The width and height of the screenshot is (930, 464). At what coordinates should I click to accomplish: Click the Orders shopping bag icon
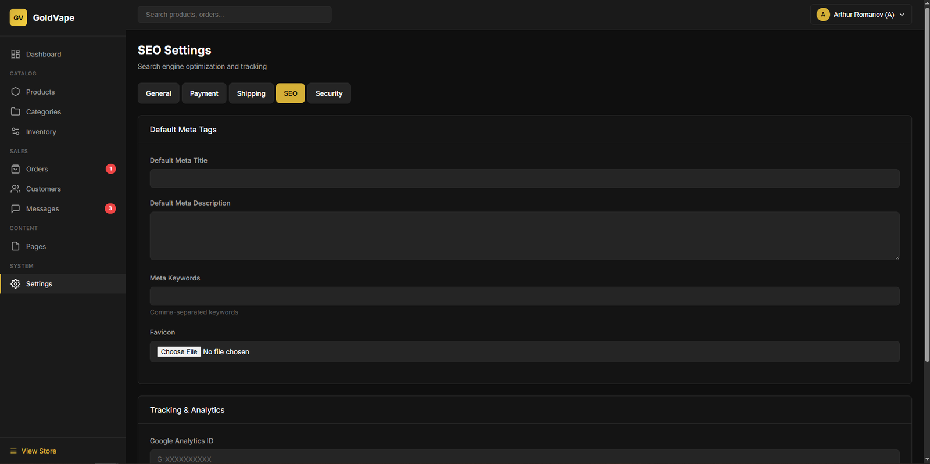tap(16, 169)
